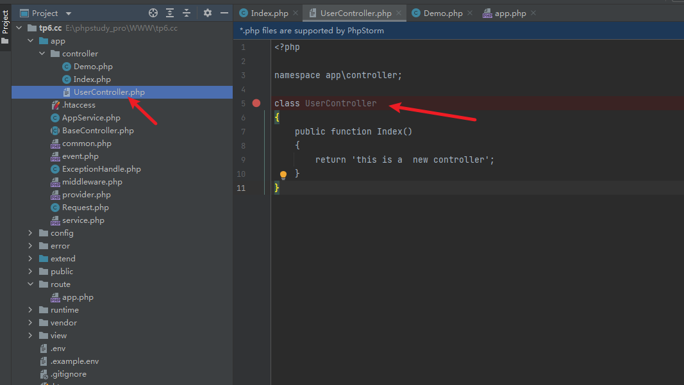Click the extend folder icon
The image size is (684, 385).
(x=44, y=259)
